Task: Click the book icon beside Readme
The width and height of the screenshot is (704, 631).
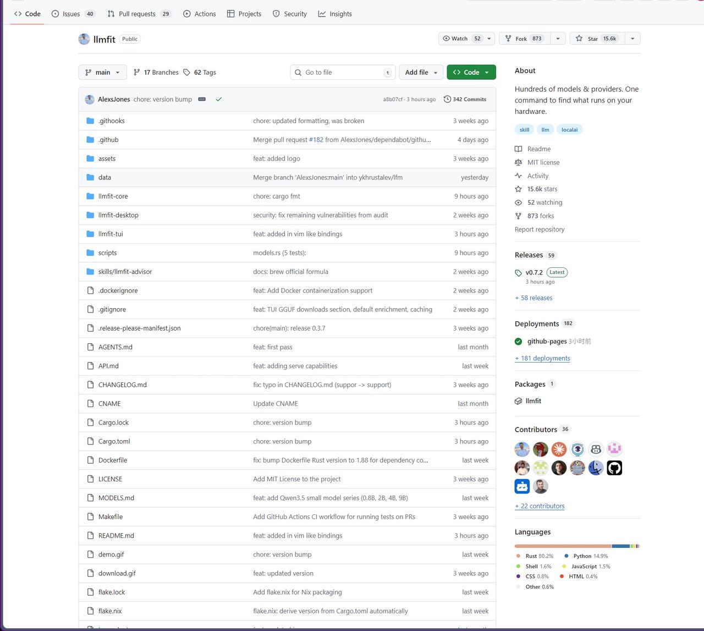Action: [x=518, y=149]
